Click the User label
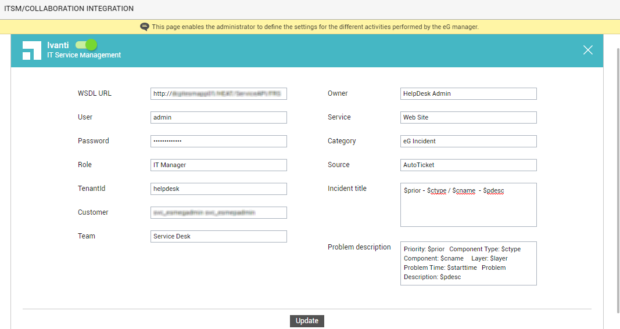Image resolution: width=620 pixels, height=329 pixels. [x=85, y=117]
